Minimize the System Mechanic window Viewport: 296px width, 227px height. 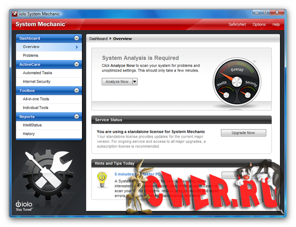pos(257,13)
